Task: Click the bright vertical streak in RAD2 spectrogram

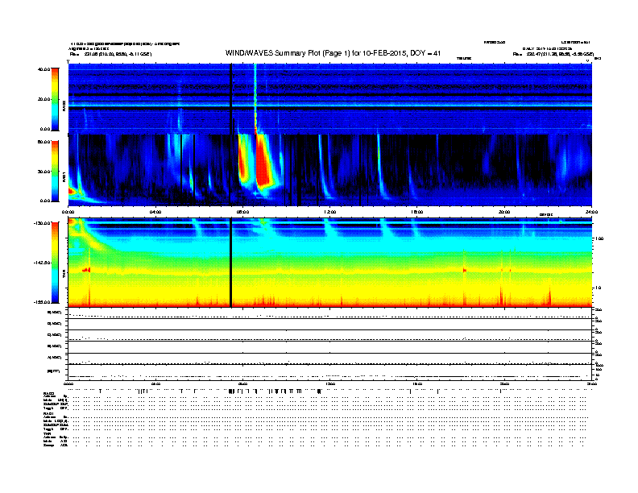Action: click(x=255, y=97)
